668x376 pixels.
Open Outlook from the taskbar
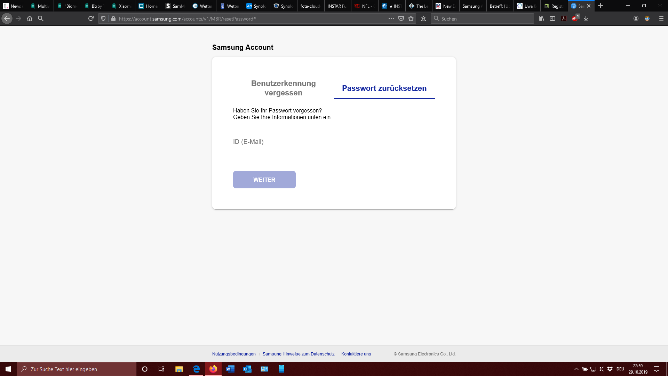pyautogui.click(x=247, y=369)
